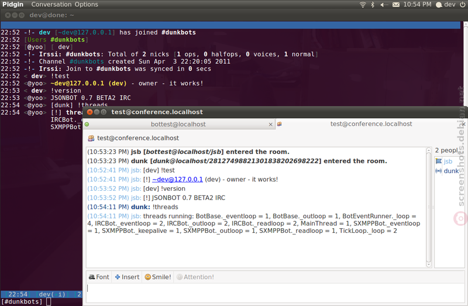
Task: Focus the chat message input field
Action: pyautogui.click(x=274, y=293)
